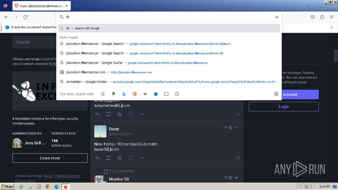Click the Learn more button

coord(50,158)
